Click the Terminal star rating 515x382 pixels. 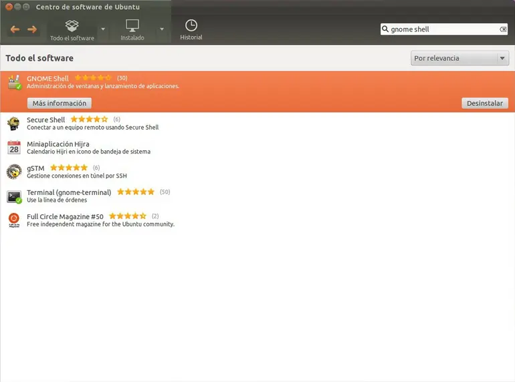(136, 192)
